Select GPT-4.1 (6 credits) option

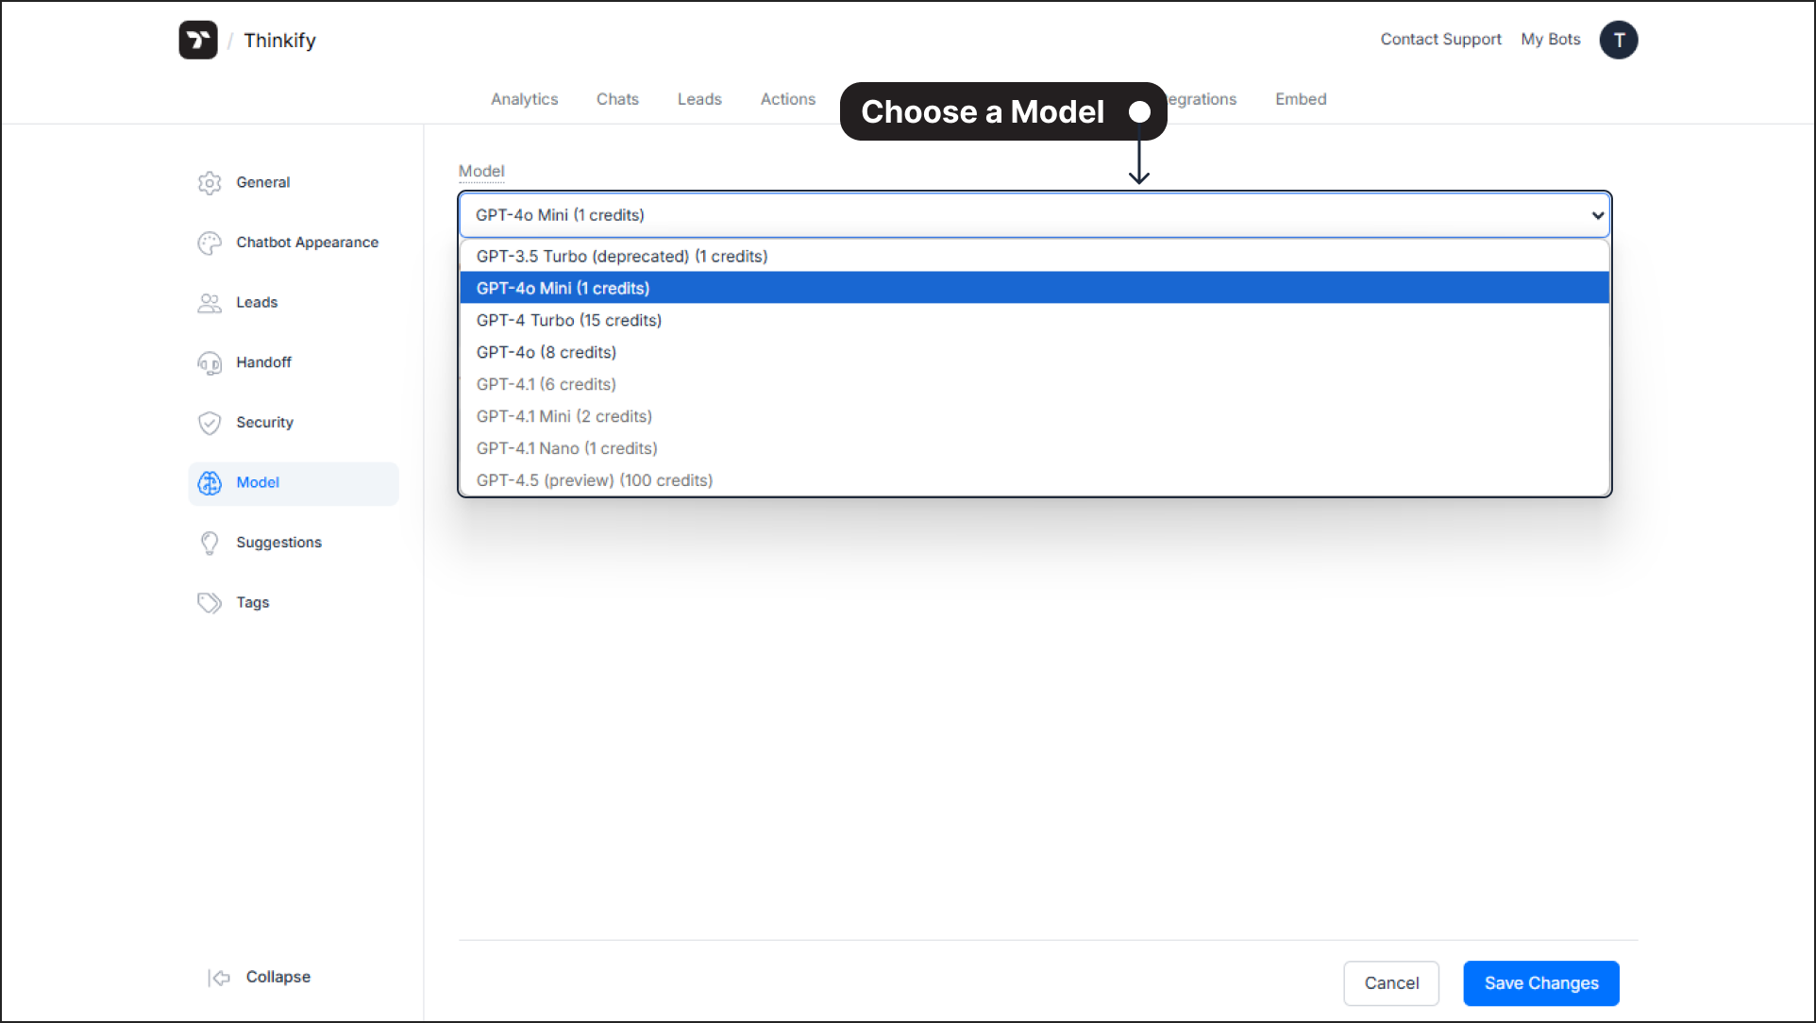[1034, 384]
